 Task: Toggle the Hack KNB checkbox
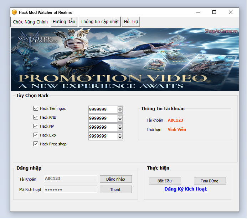(x=36, y=117)
